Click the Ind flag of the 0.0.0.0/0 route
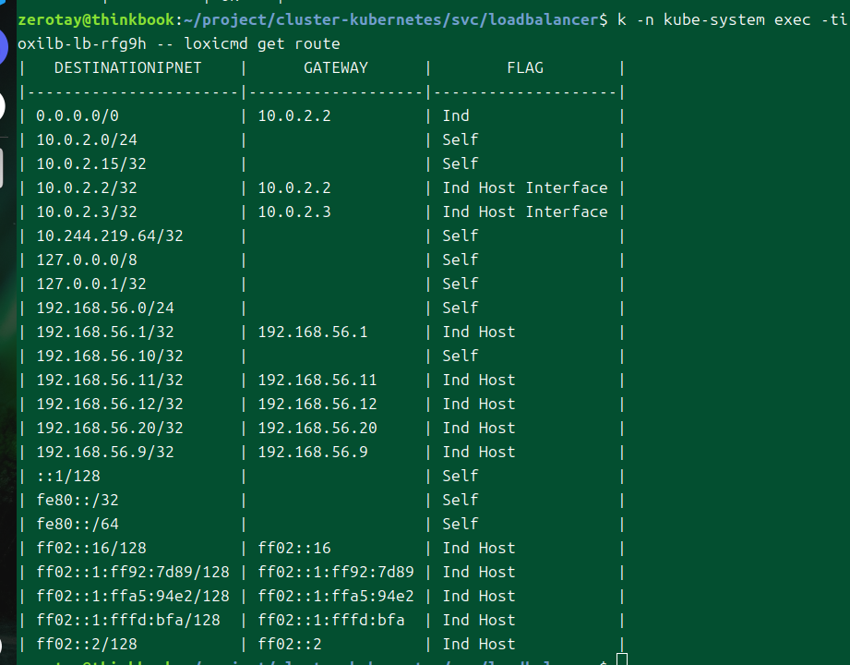850x665 pixels. (456, 115)
